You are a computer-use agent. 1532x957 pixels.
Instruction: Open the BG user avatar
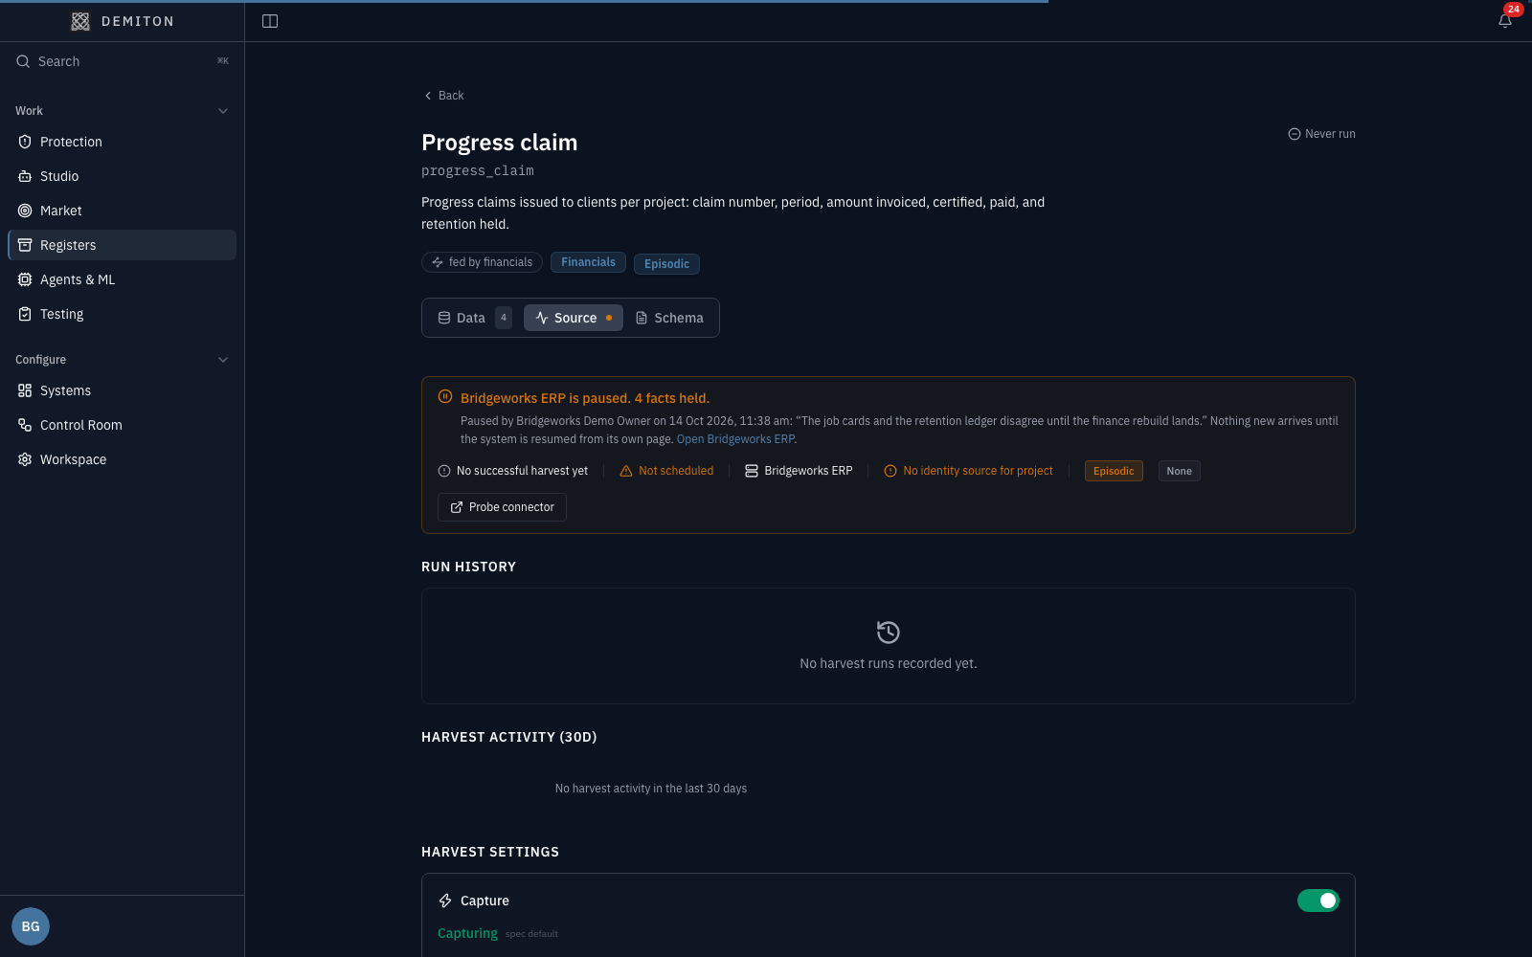31,926
